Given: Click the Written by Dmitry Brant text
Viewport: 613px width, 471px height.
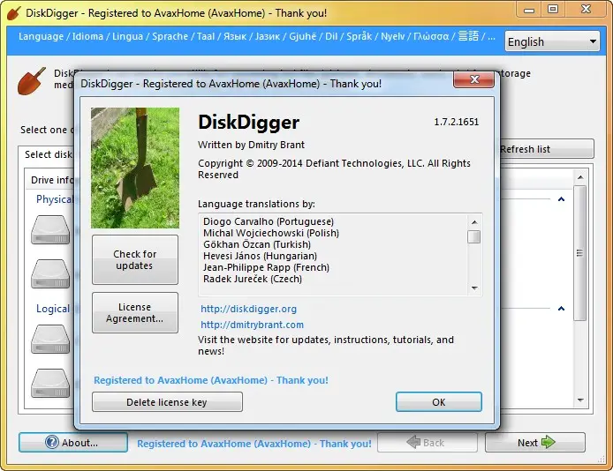Looking at the screenshot, I should point(252,145).
